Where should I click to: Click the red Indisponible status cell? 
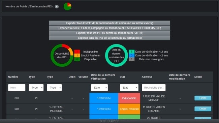coord(129,98)
